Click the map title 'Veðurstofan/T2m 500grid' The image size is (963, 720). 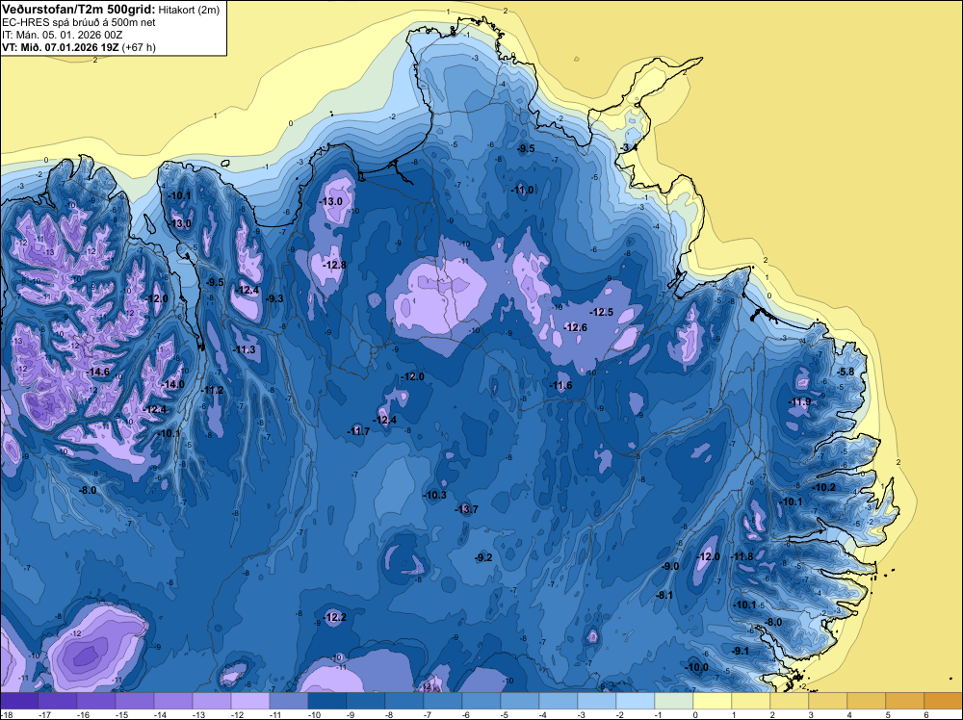point(79,10)
